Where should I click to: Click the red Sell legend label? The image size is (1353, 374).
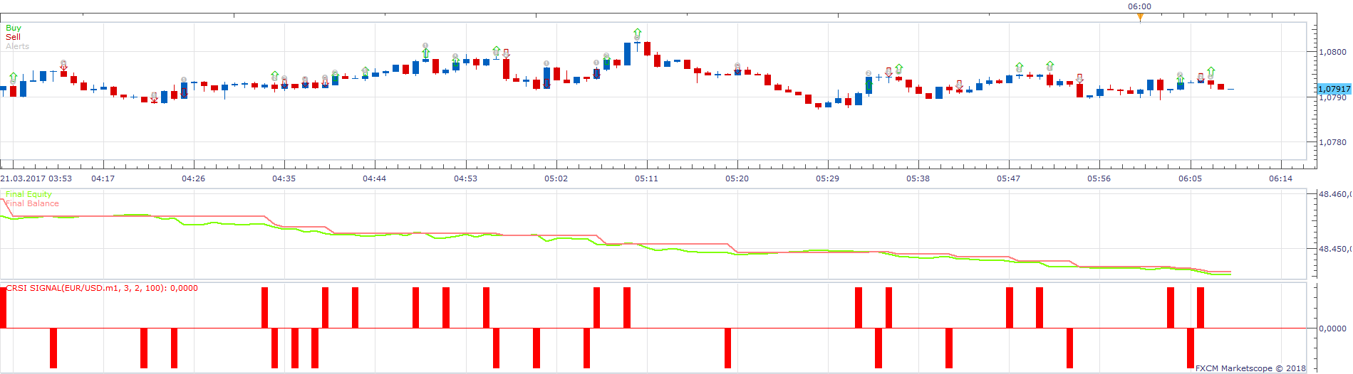click(13, 37)
